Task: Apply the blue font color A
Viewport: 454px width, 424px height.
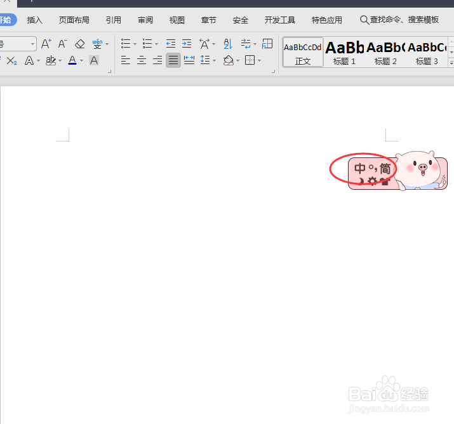Action: tap(72, 60)
